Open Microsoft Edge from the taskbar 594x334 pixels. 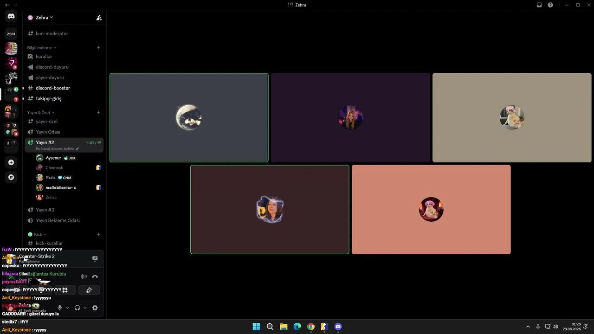297,327
